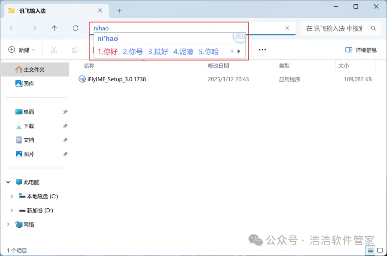Image resolution: width=387 pixels, height=256 pixels.
Task: Click the 应用程序 type cell
Action: coord(290,79)
